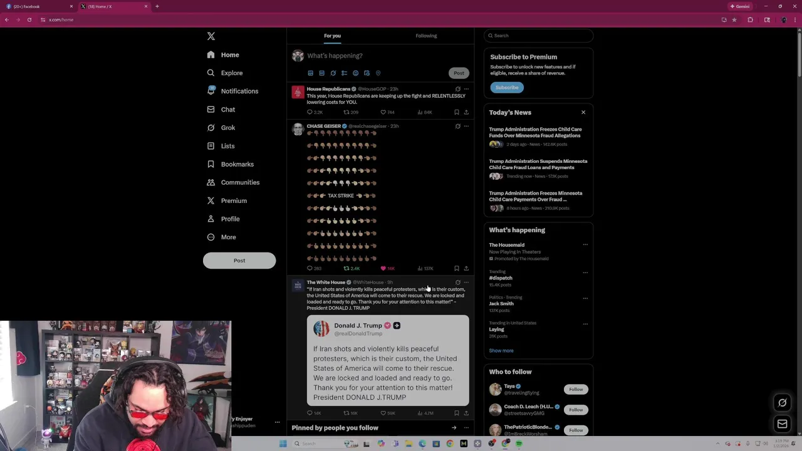The height and width of the screenshot is (451, 802).
Task: Click the large Post button in the sidebar
Action: click(x=239, y=261)
